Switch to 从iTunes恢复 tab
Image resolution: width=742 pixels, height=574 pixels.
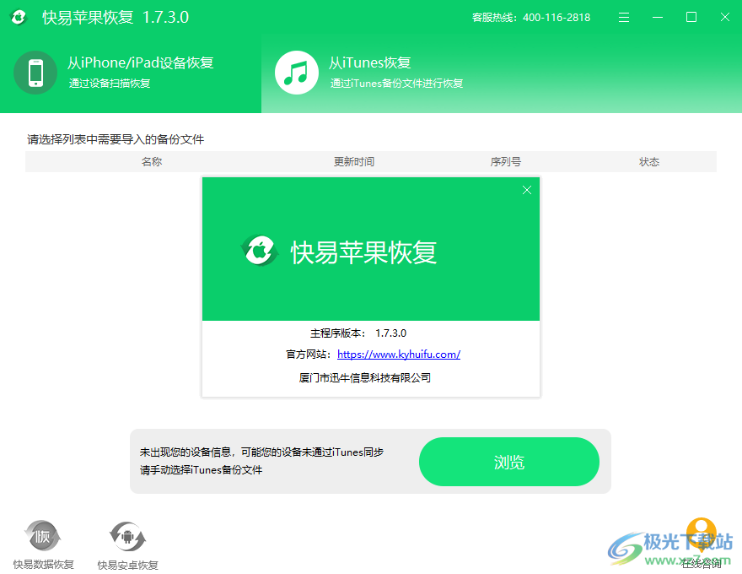tap(502, 73)
